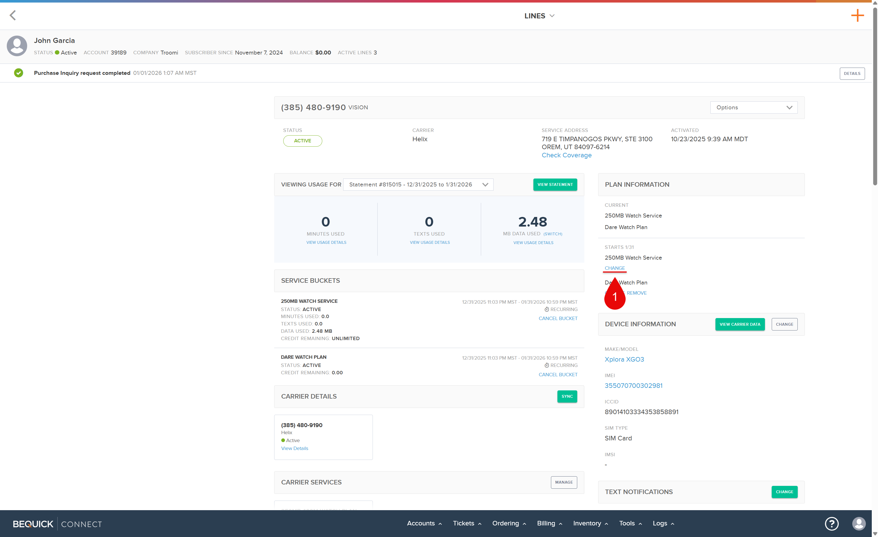
Task: Expand the LINES header dropdown
Action: pyautogui.click(x=539, y=16)
